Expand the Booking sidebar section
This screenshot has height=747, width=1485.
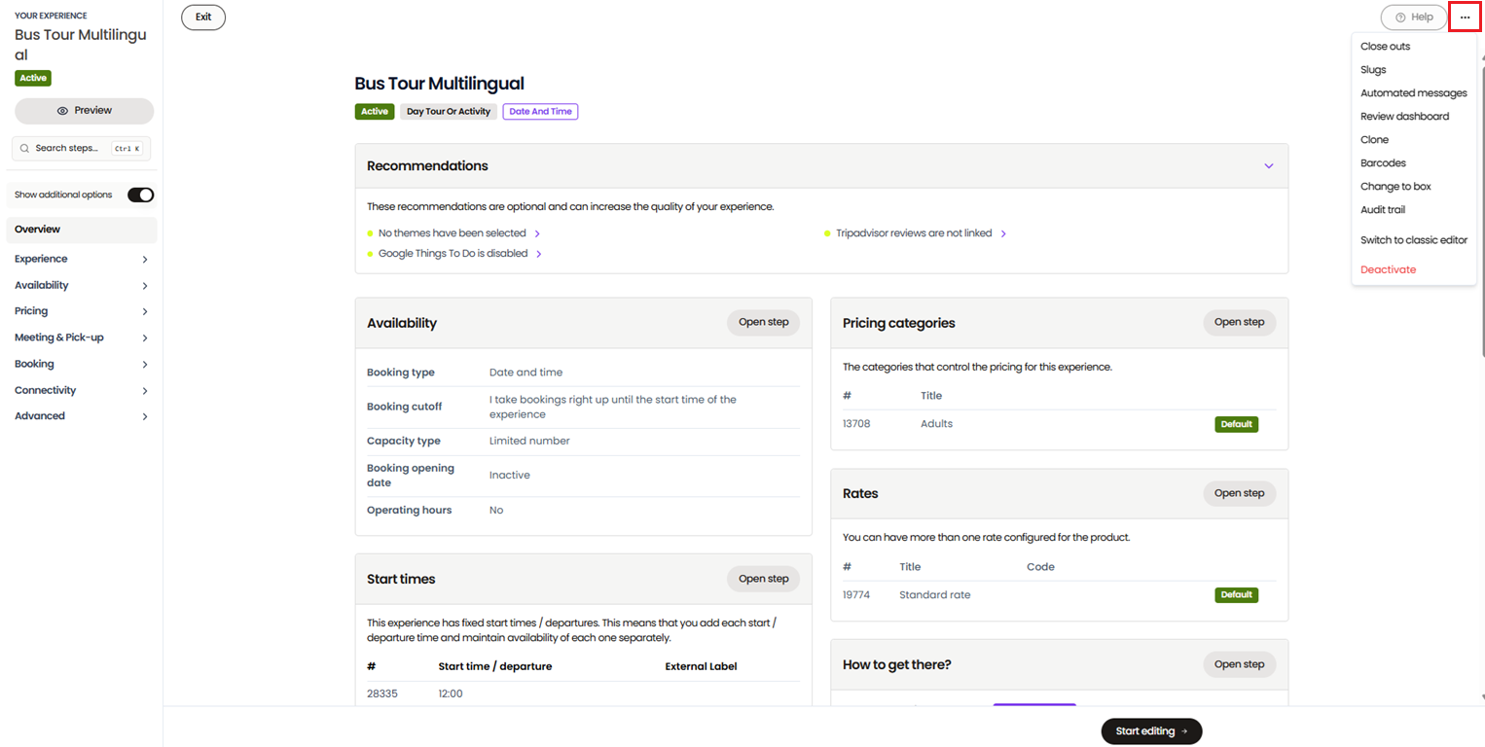pyautogui.click(x=82, y=364)
